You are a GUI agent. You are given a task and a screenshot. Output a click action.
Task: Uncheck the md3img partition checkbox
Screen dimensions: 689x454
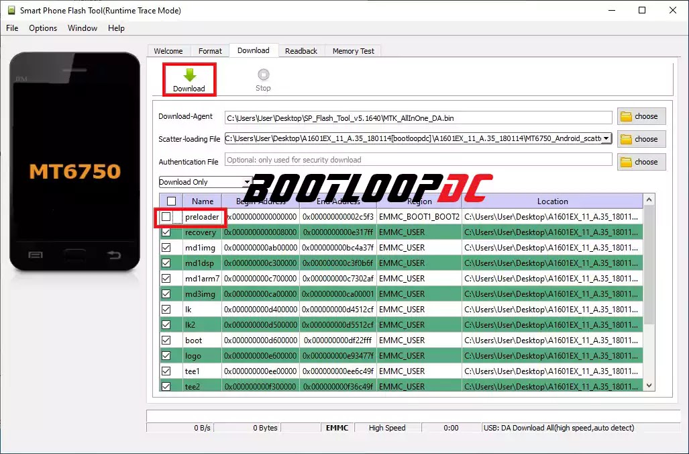pyautogui.click(x=166, y=293)
